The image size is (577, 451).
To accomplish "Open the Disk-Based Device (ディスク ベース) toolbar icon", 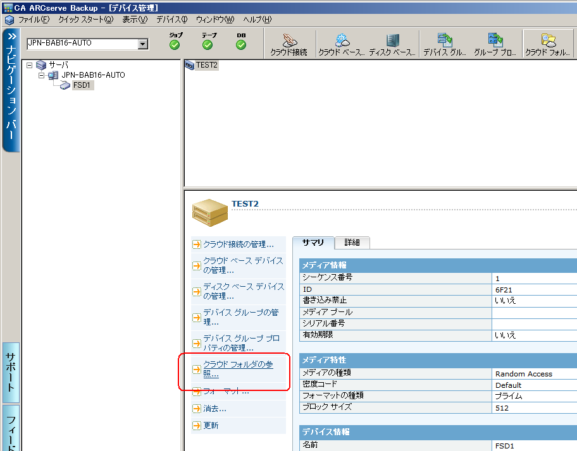I will pos(393,40).
